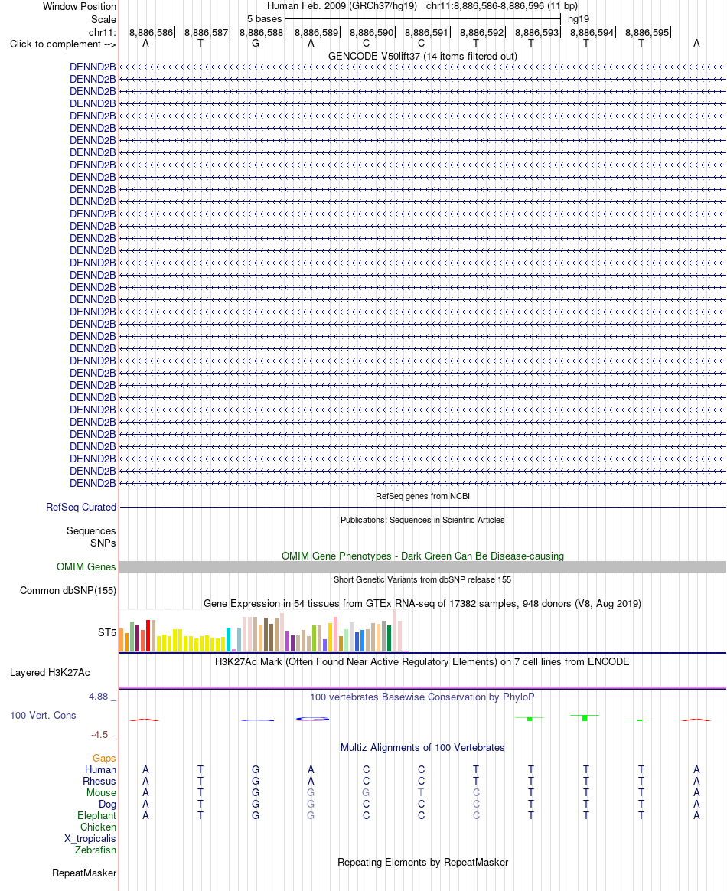
Task: Open 'Publications: Sequences in Scientific Articles' title
Action: [422, 520]
